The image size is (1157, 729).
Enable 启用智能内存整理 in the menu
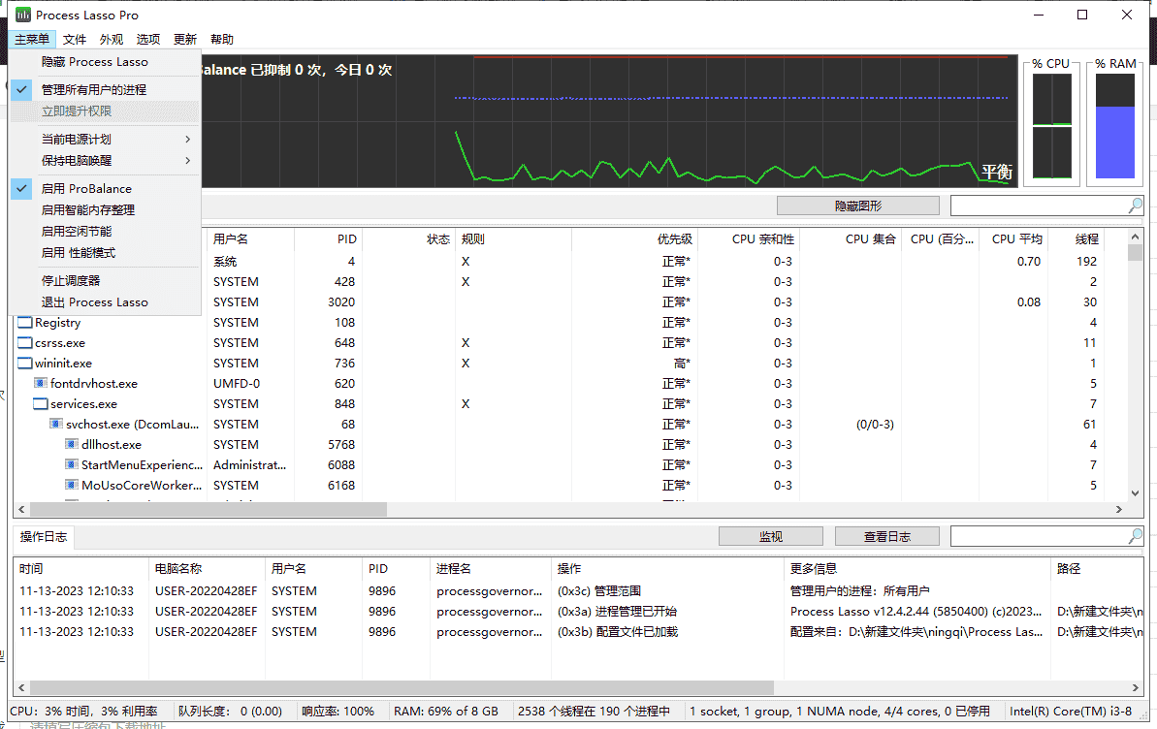(x=88, y=210)
